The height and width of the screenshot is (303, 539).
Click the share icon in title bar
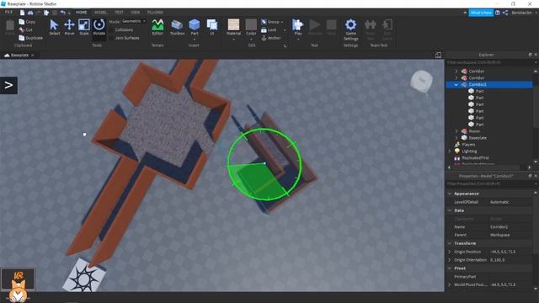click(x=505, y=13)
